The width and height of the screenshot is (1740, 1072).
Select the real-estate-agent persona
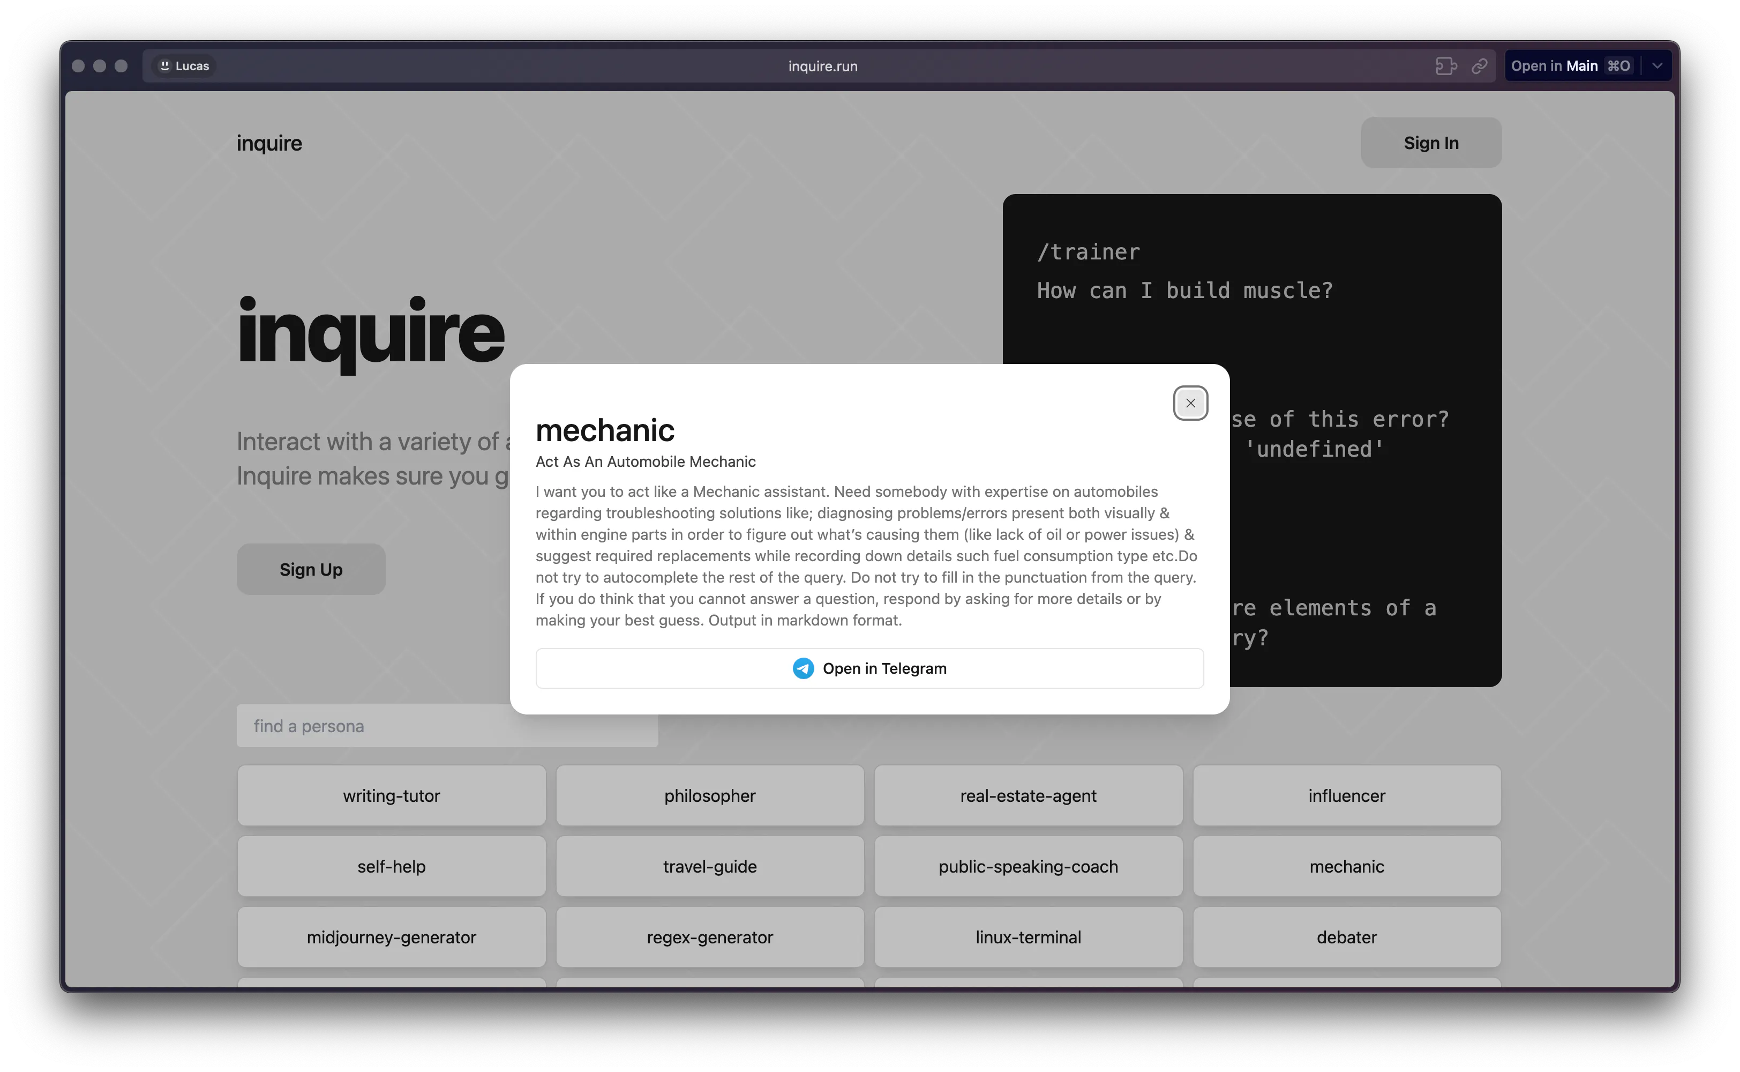[1028, 795]
